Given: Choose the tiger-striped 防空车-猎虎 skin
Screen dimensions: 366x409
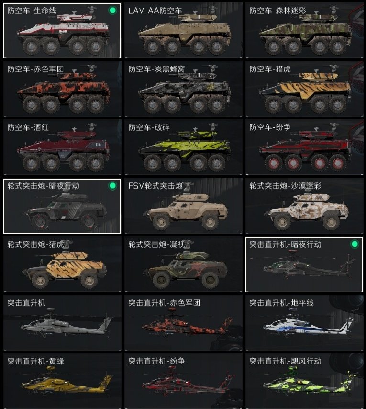Looking at the screenshot, I should click(304, 89).
